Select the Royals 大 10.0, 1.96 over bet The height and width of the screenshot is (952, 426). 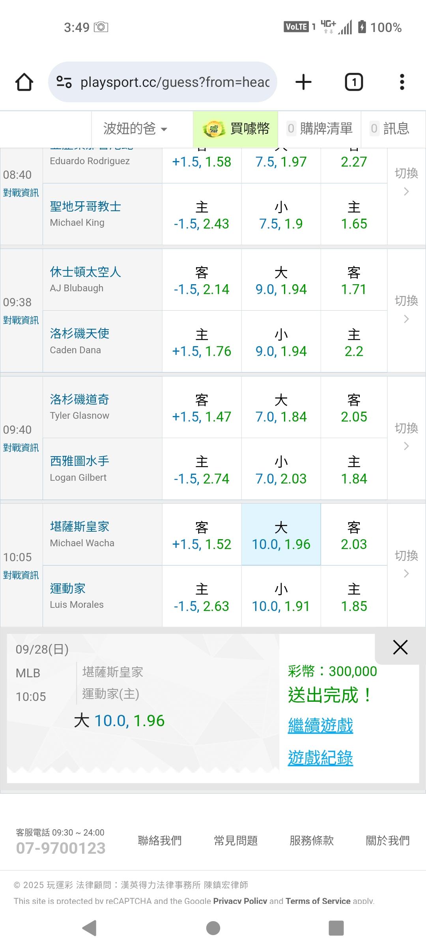(281, 535)
